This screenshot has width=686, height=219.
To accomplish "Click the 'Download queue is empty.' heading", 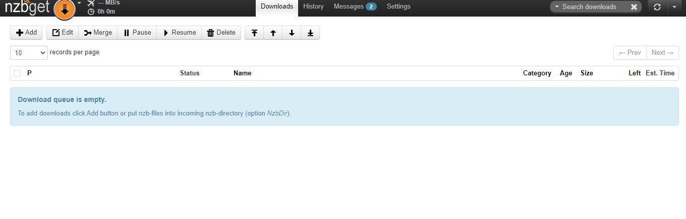I will [62, 99].
